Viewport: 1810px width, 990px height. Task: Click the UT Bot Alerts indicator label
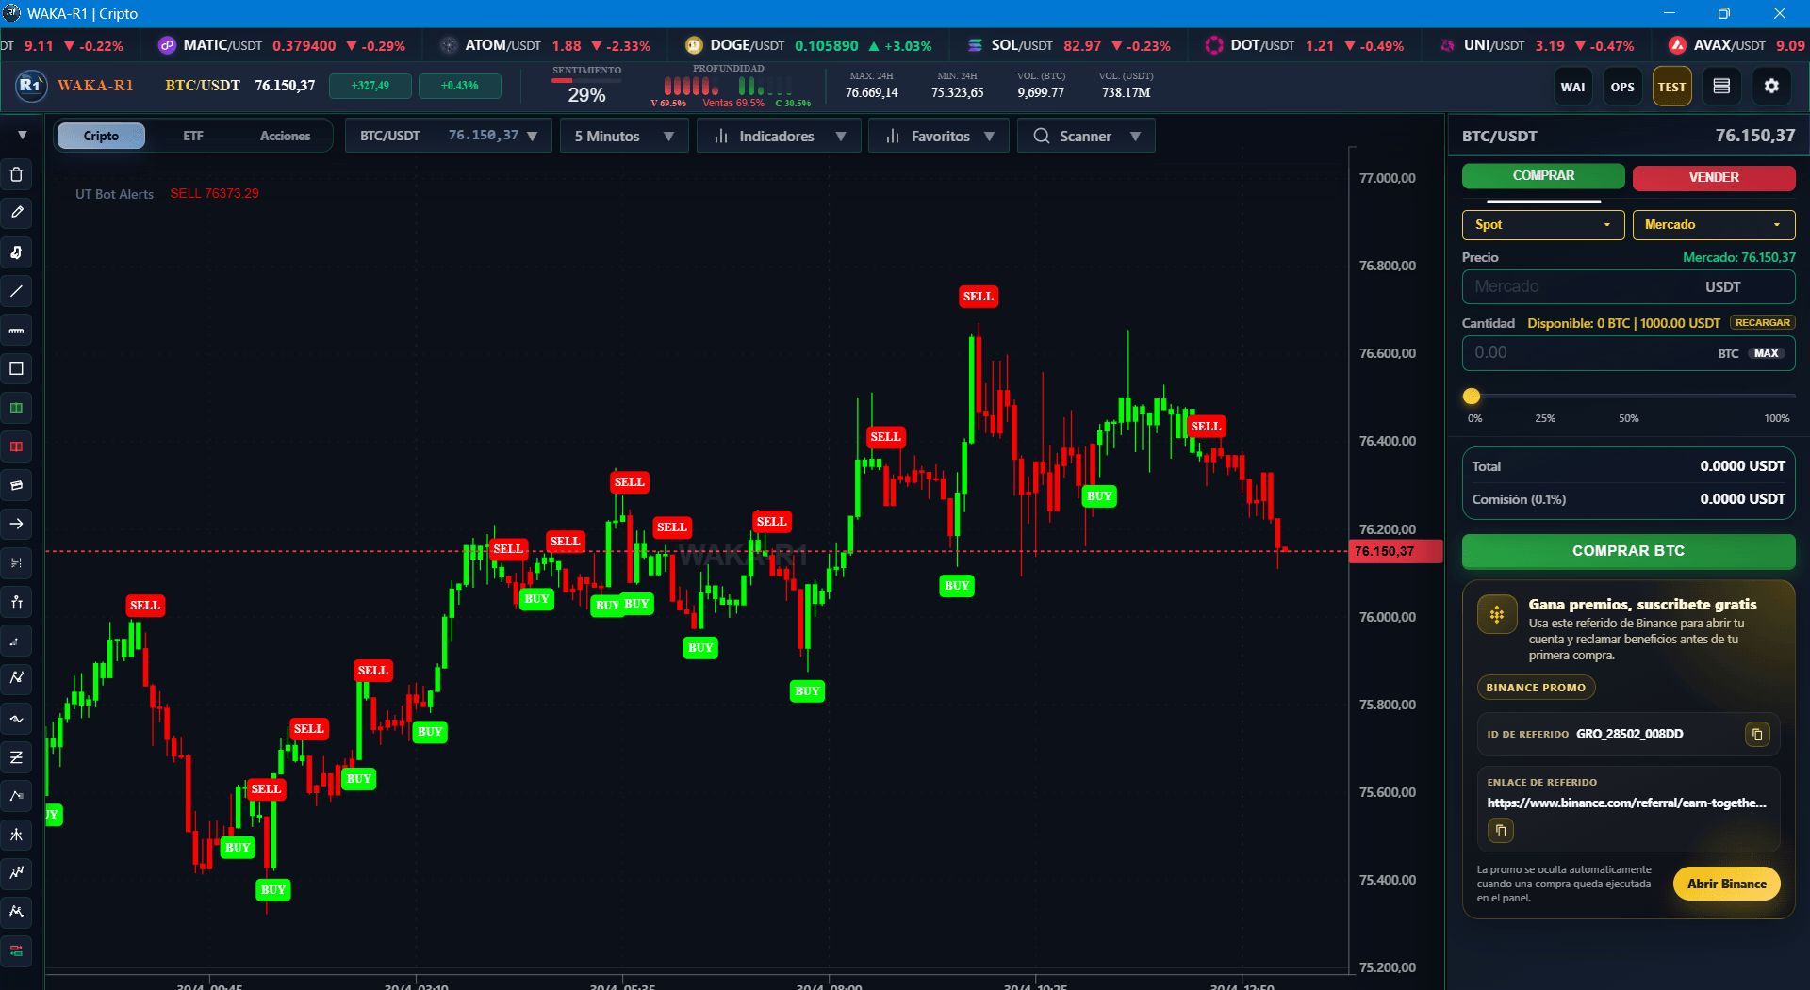(114, 194)
